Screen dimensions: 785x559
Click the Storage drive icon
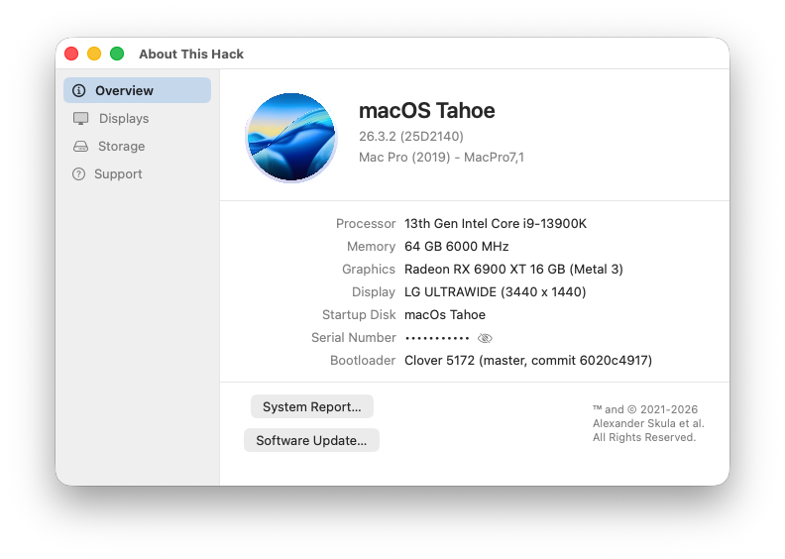click(x=80, y=146)
